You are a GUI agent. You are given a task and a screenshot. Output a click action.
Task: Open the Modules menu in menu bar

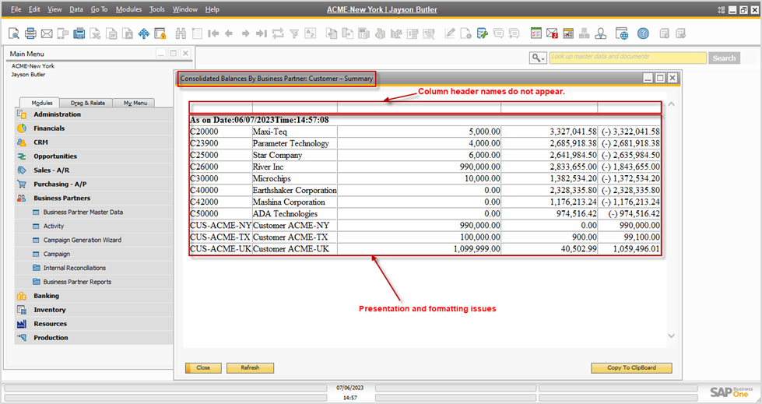pos(128,9)
